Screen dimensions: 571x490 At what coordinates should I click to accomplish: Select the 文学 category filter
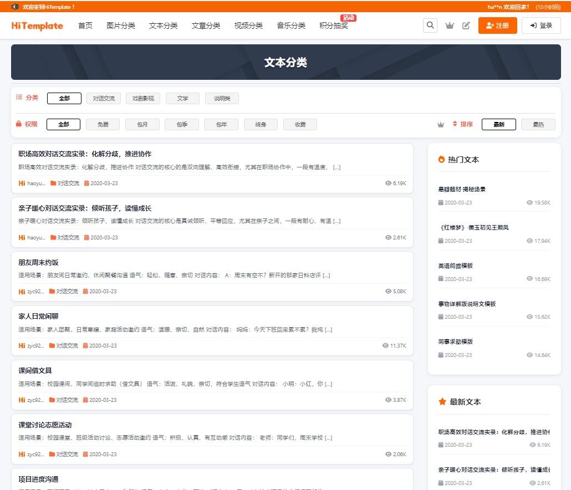pos(182,98)
